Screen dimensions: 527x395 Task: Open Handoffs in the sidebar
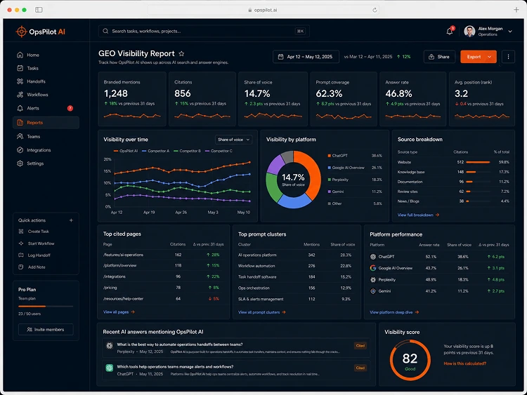tap(46, 81)
